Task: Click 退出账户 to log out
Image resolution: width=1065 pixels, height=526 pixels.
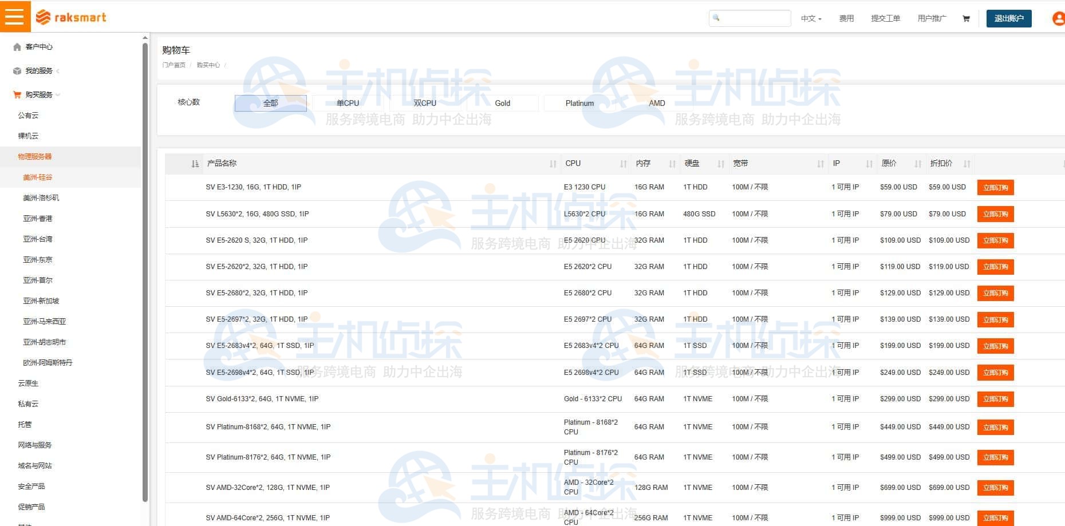Action: point(1008,18)
